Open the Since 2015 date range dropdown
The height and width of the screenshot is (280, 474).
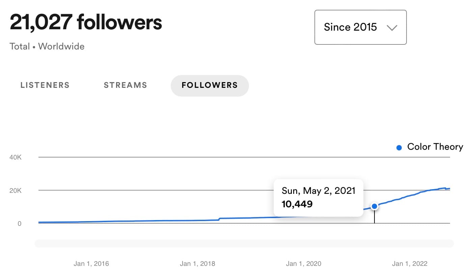[x=360, y=27]
